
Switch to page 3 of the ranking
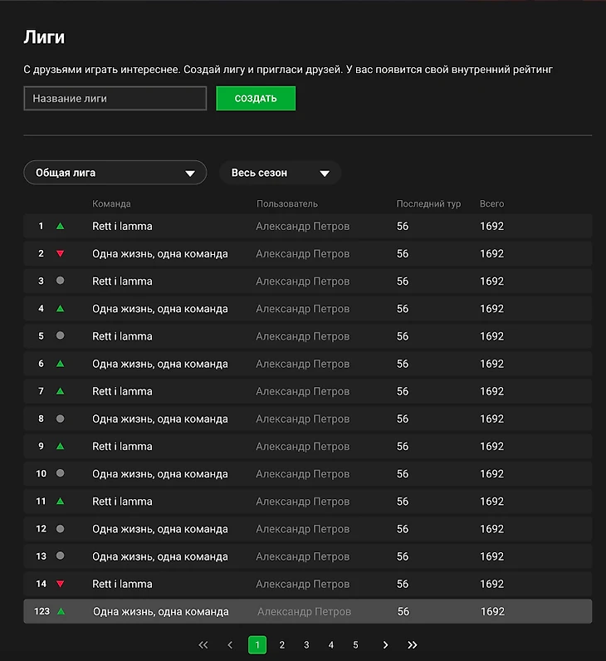click(306, 645)
